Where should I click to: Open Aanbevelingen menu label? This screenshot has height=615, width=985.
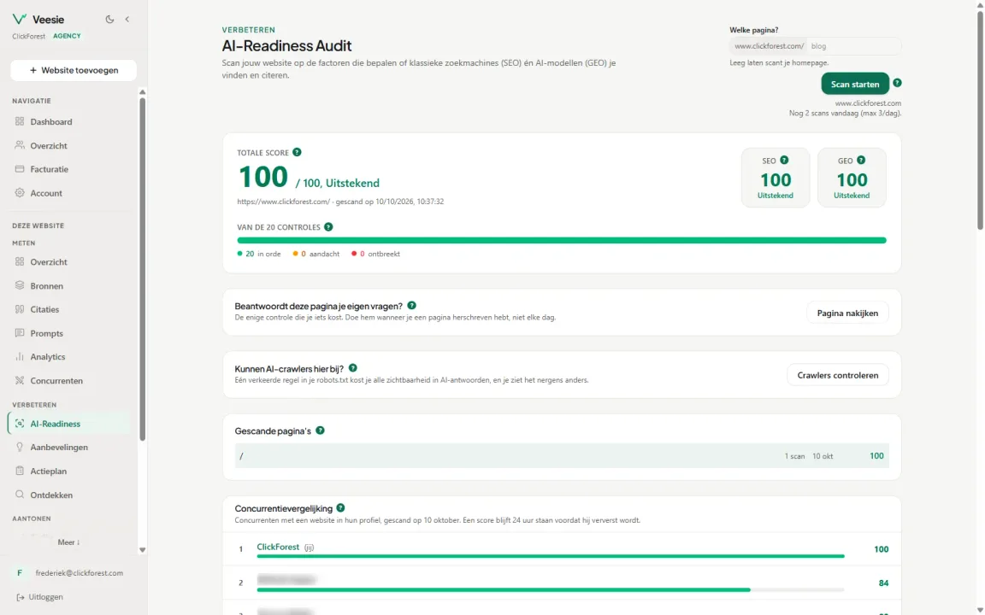(59, 448)
